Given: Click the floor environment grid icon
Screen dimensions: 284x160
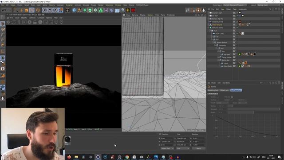Looking at the screenshot, I should click(x=117, y=10).
